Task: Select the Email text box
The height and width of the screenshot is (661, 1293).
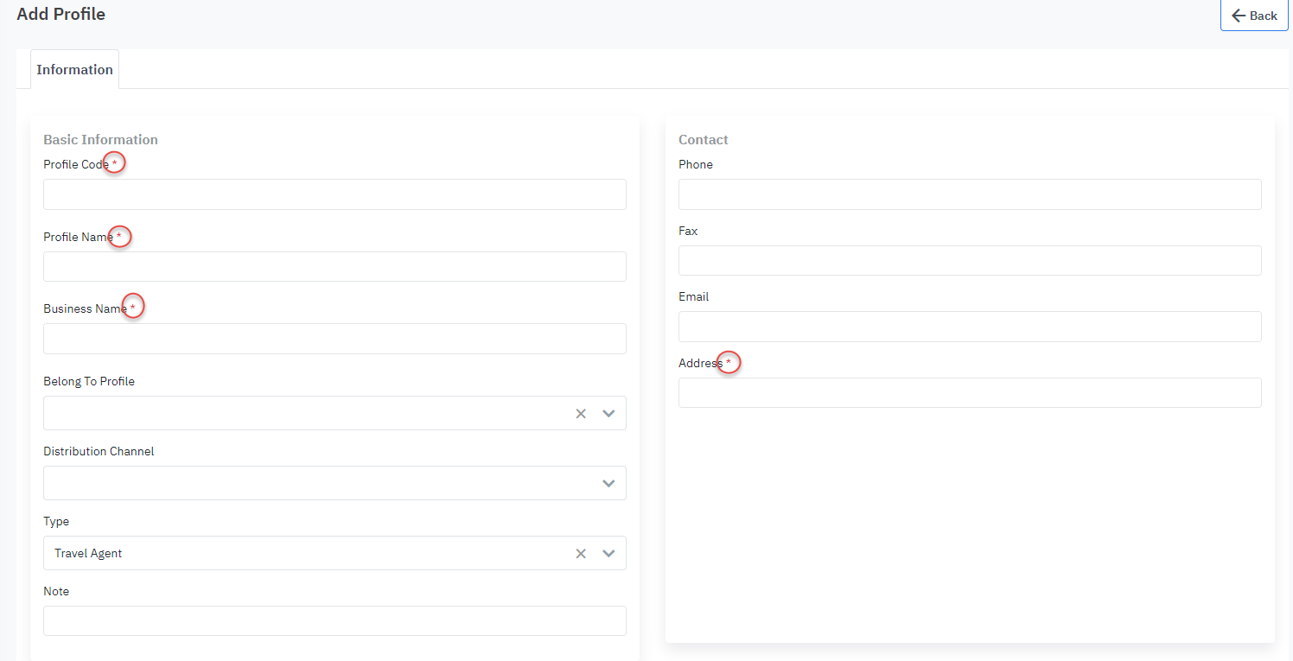Action: tap(970, 327)
